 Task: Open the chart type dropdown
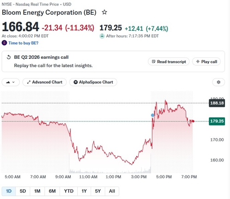pos(11,82)
